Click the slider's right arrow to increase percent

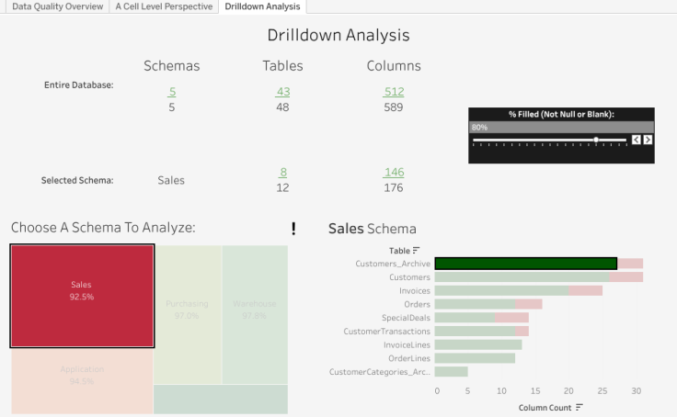(648, 140)
